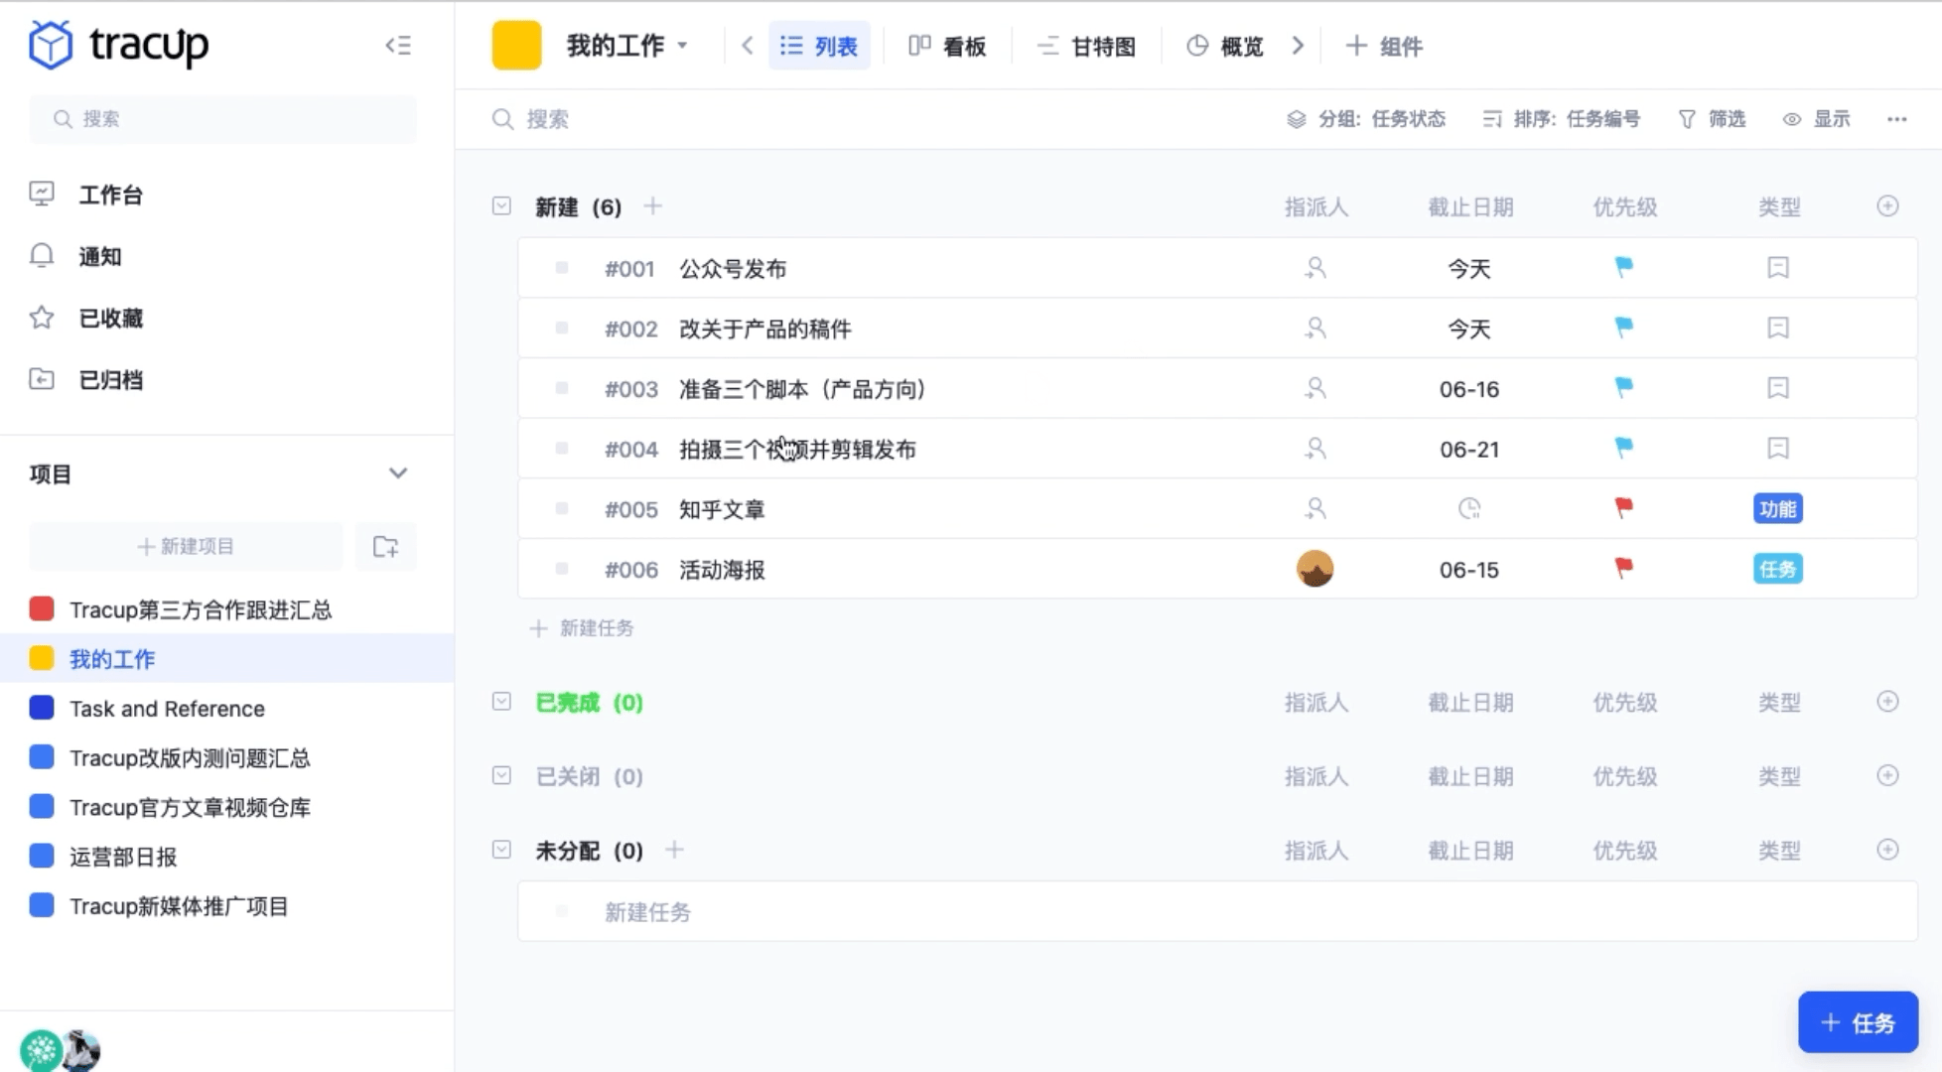The height and width of the screenshot is (1072, 1942).
Task: Click the blue 任务 floating add button
Action: coord(1859,1022)
